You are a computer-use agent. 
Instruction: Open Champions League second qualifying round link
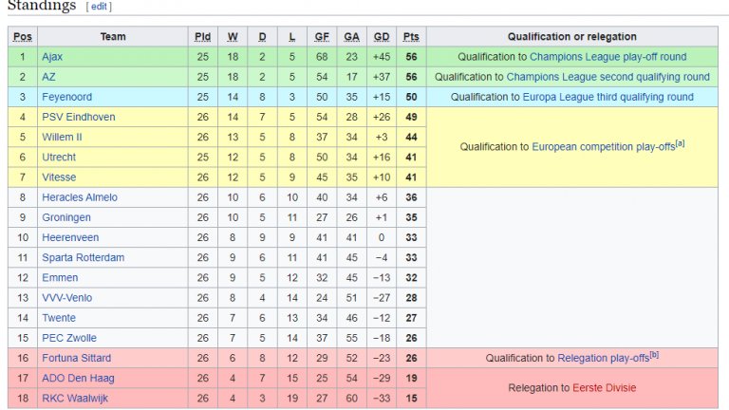(x=607, y=77)
